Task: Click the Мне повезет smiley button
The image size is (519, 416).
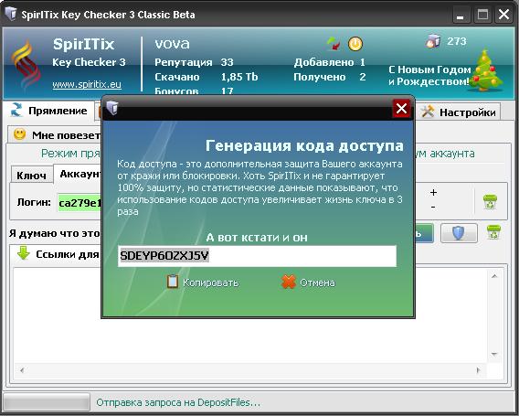Action: click(x=55, y=135)
